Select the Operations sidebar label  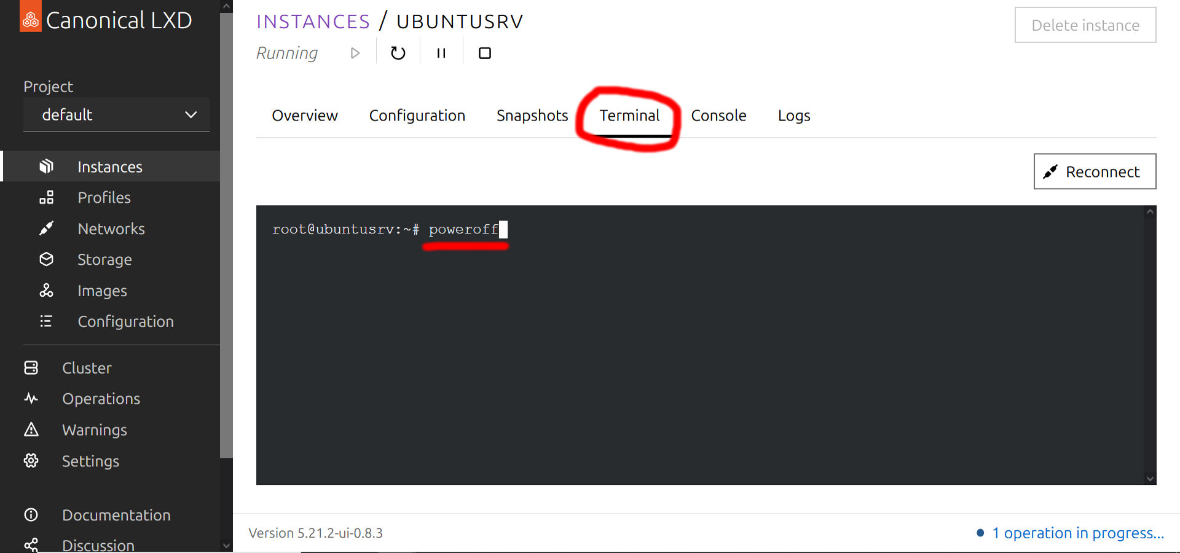pos(101,398)
